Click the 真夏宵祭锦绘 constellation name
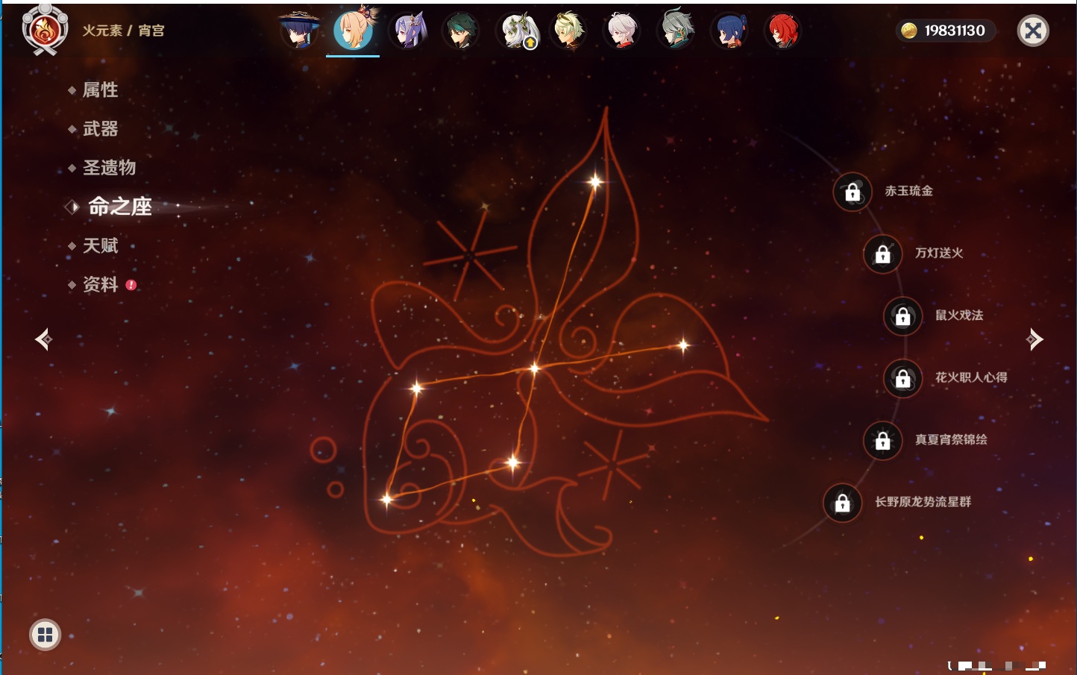1077x675 pixels. (951, 439)
